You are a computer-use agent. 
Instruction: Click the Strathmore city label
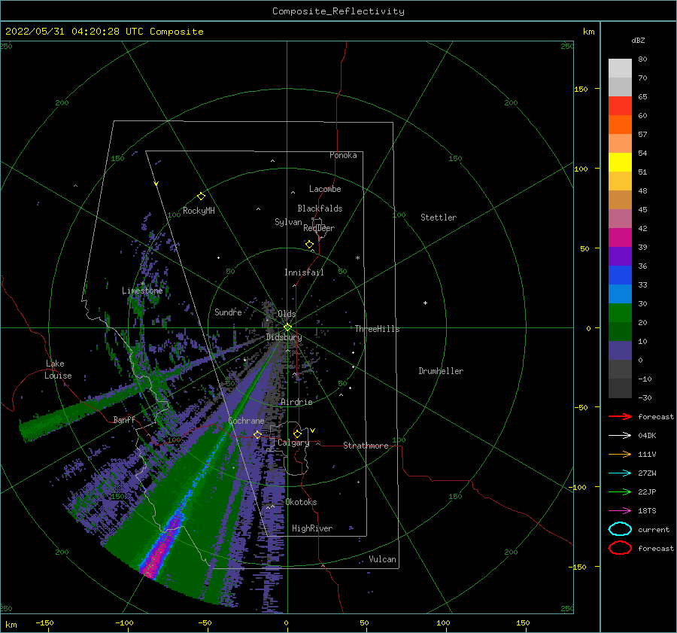coord(366,446)
